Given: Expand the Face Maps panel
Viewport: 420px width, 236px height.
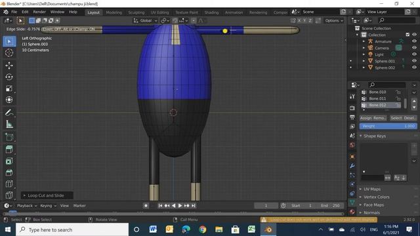Looking at the screenshot, I should (373, 205).
